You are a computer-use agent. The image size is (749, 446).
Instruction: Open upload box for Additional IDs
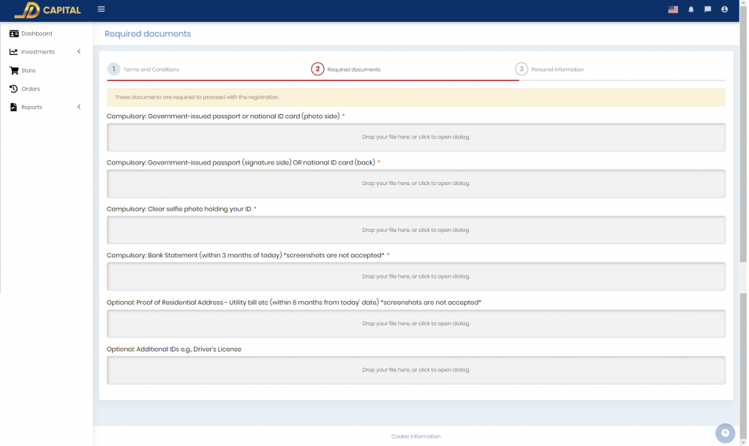(x=415, y=370)
